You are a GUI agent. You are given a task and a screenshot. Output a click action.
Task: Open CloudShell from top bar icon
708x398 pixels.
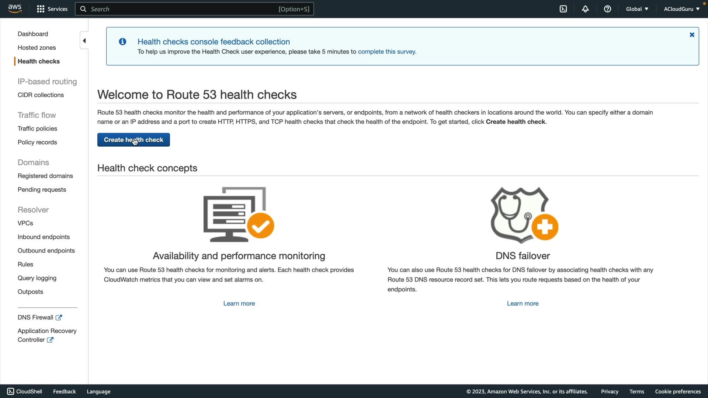pyautogui.click(x=563, y=9)
